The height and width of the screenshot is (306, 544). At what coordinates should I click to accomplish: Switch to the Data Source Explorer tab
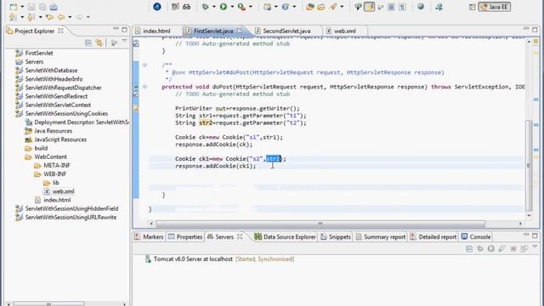point(286,237)
